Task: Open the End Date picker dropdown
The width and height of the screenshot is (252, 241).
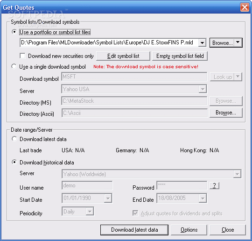Action: [203, 198]
